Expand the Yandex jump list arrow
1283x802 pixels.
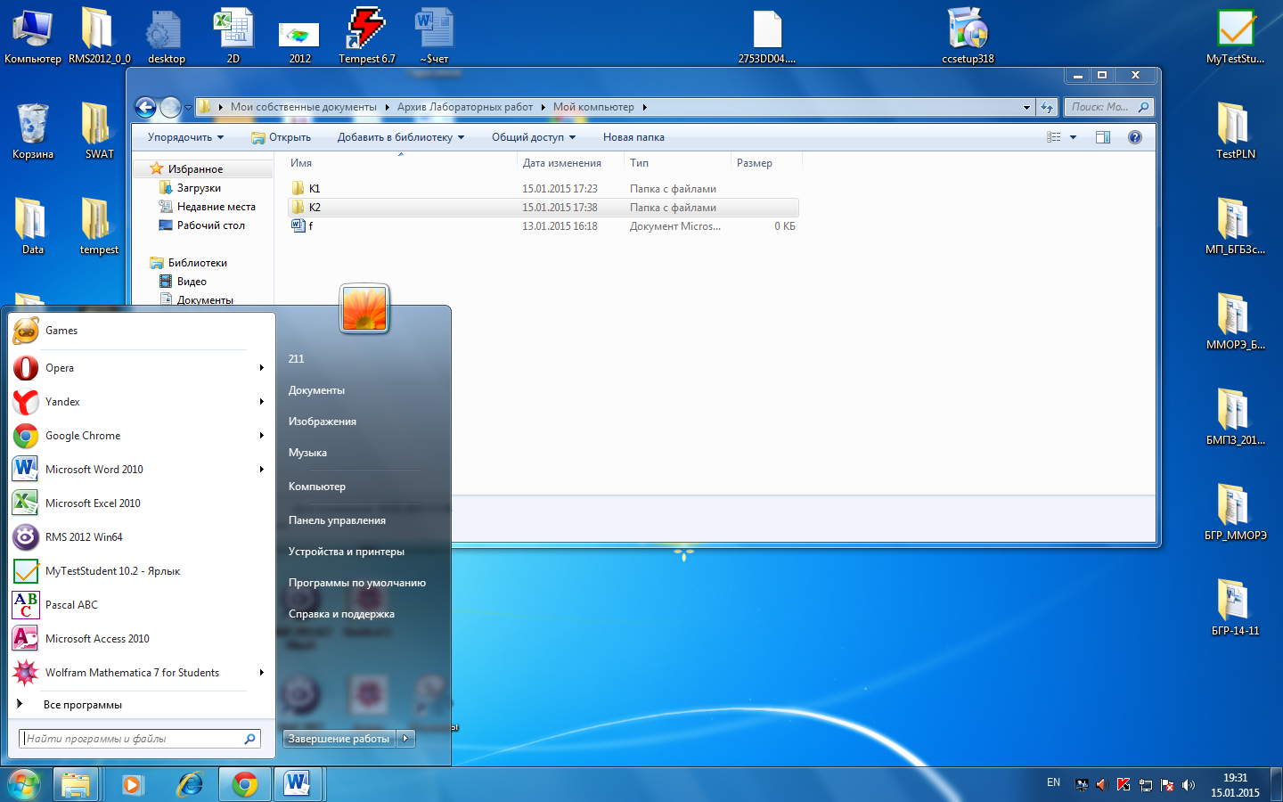262,402
